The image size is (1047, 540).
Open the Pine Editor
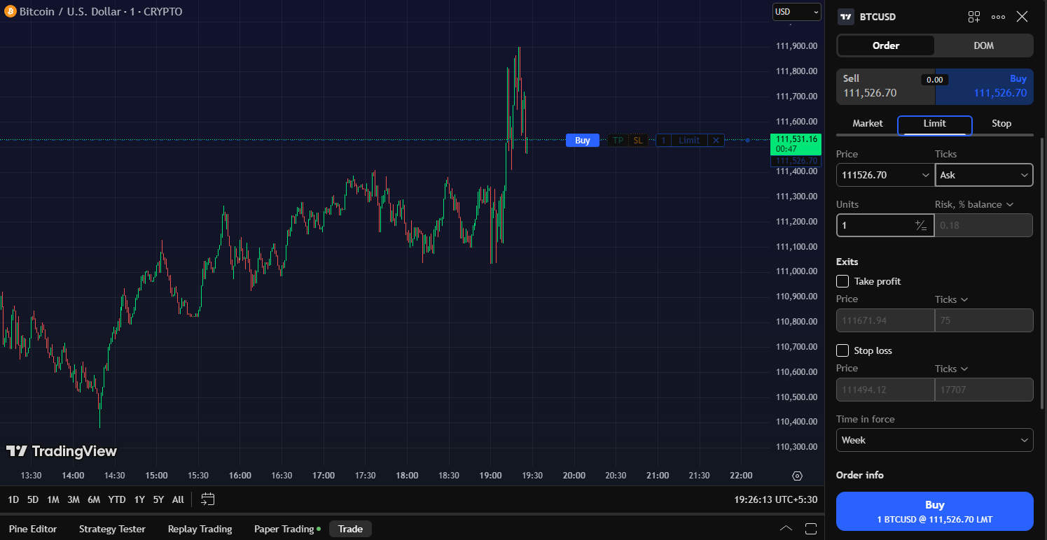(32, 529)
